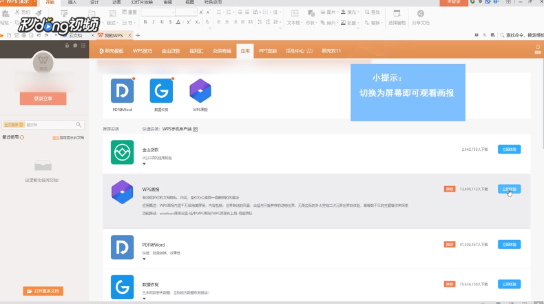
Task: Click 打开更多文档 button
Action: click(x=43, y=291)
